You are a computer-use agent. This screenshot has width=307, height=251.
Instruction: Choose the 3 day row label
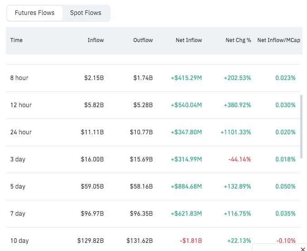18,159
